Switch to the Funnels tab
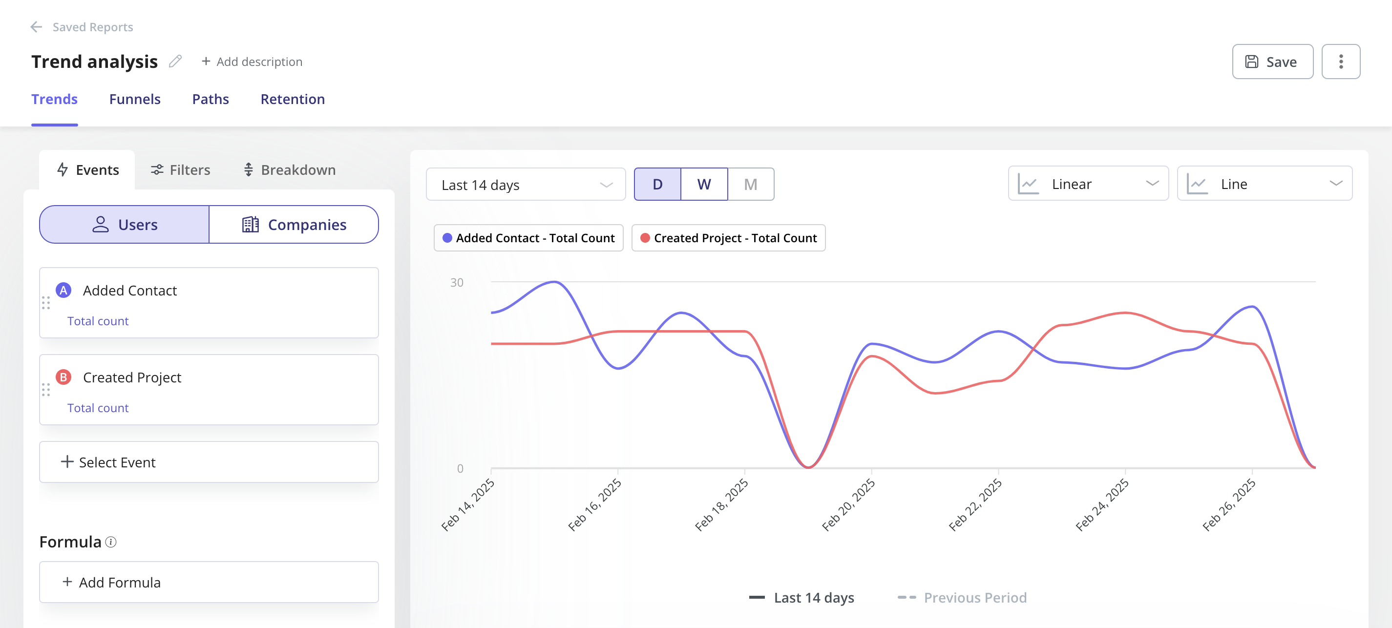 (134, 99)
